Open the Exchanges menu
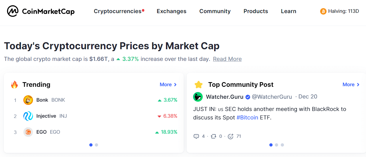This screenshot has width=366, height=157. (x=171, y=11)
